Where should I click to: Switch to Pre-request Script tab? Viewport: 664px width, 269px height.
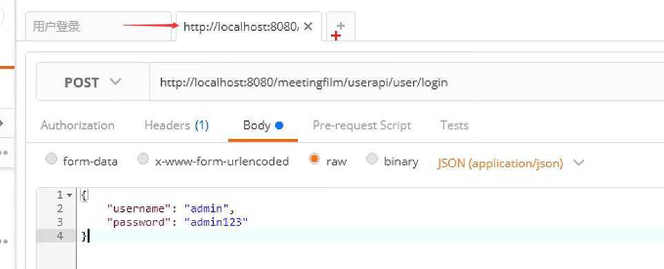tap(362, 125)
